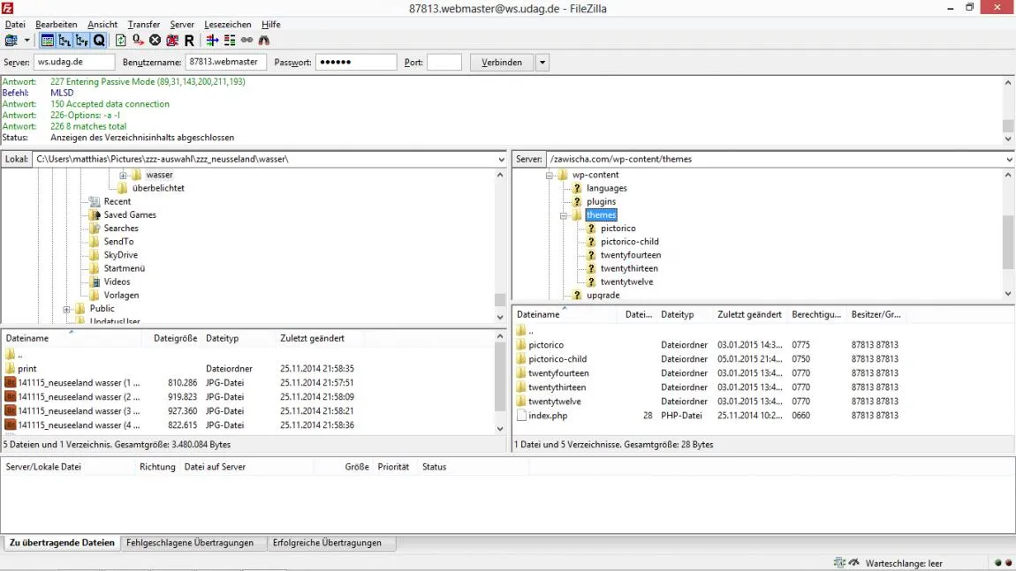Toggle the transfer queue display

(98, 40)
